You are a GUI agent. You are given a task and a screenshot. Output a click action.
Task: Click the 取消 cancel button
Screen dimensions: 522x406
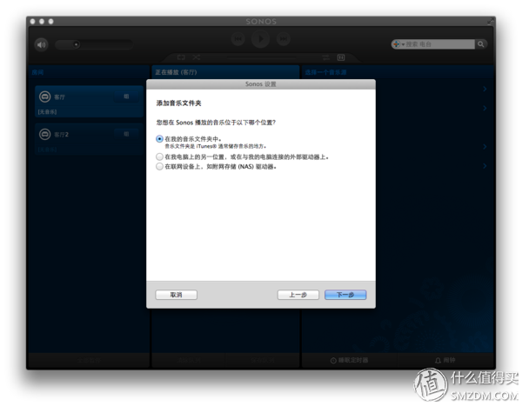click(176, 295)
